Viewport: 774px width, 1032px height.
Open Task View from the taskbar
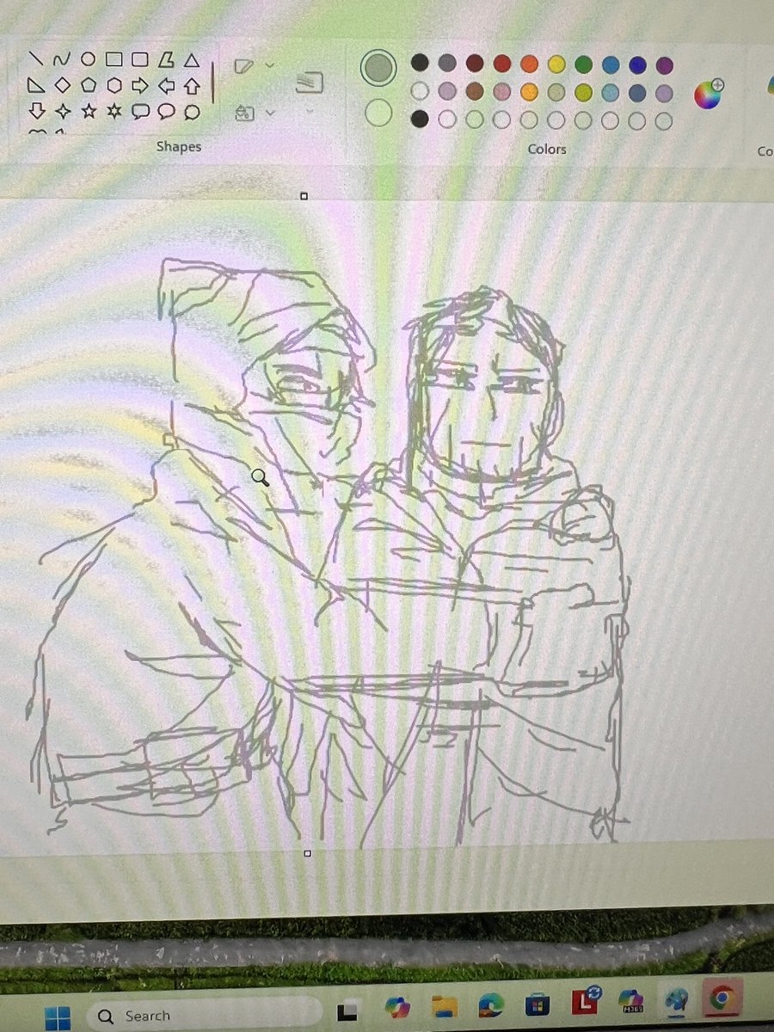tap(347, 1012)
